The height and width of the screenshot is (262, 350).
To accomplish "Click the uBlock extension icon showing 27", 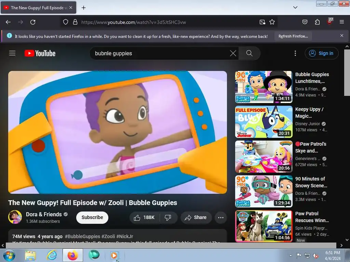I will [330, 21].
